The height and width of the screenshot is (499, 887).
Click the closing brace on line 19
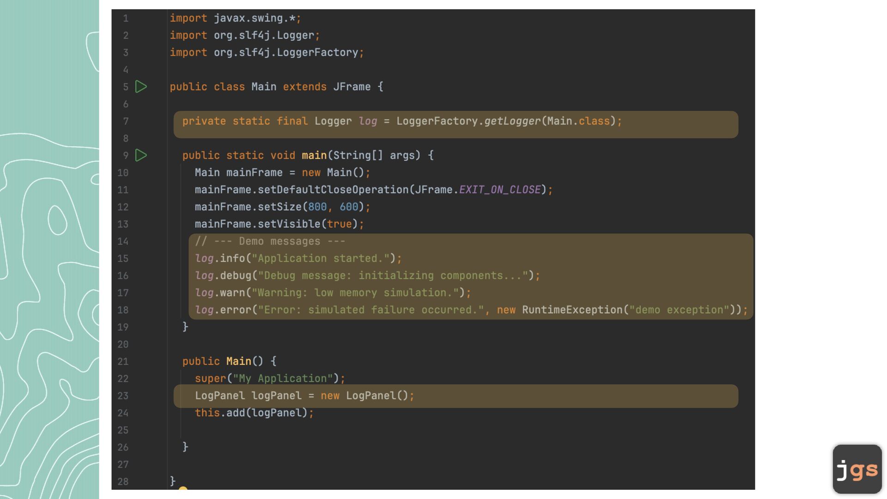(185, 327)
